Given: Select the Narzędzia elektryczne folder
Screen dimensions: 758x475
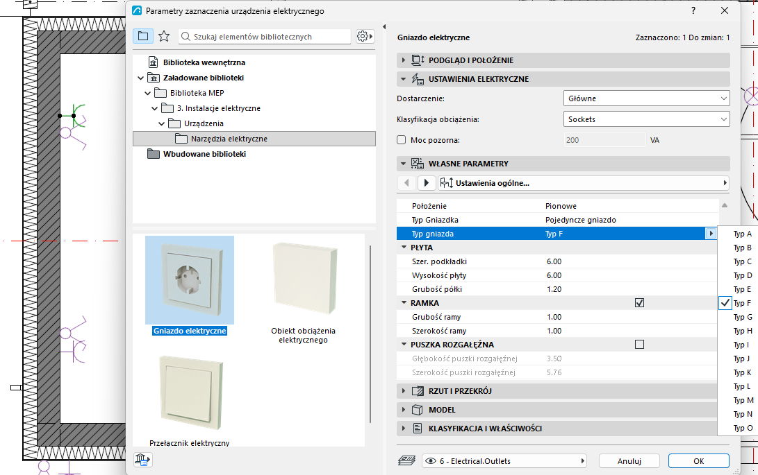Looking at the screenshot, I should (254, 139).
